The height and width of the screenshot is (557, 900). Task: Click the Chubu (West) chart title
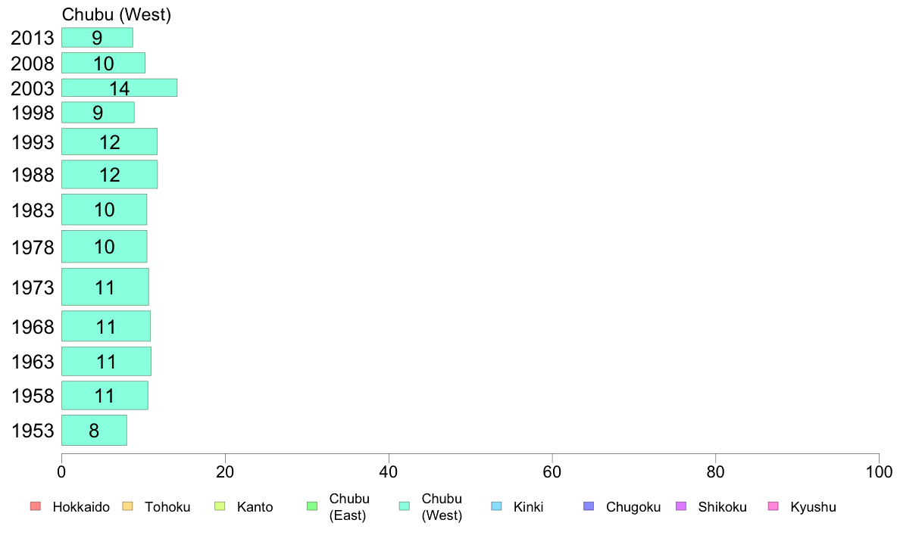(x=117, y=14)
